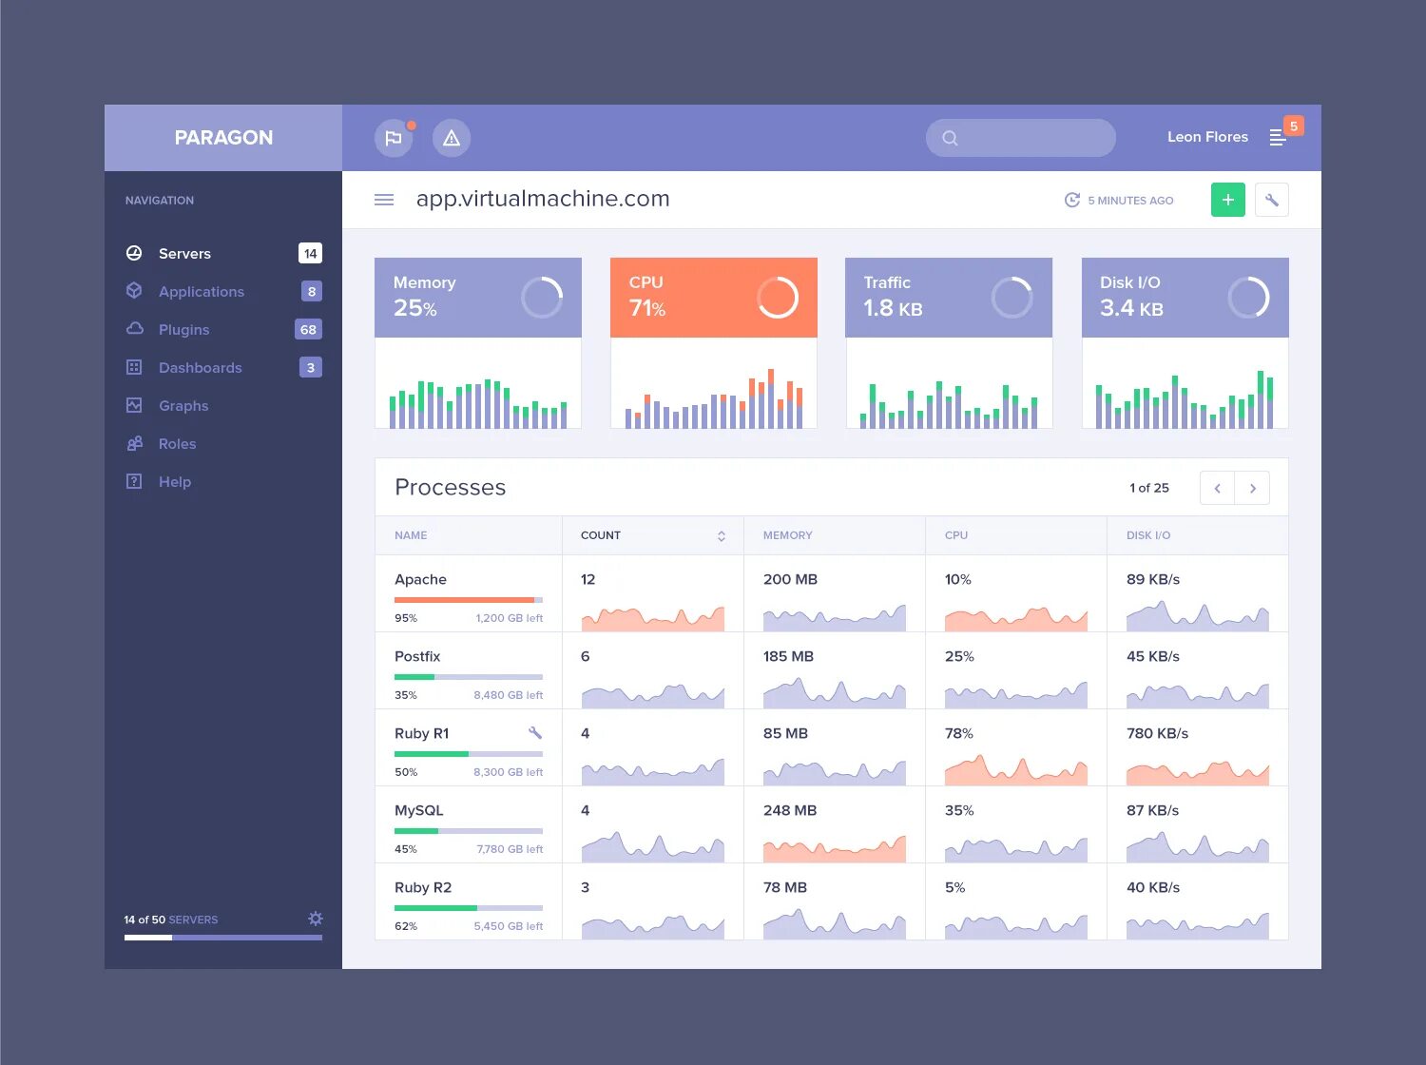Click the Disk I/O bar chart
This screenshot has width=1426, height=1065.
click(x=1185, y=399)
